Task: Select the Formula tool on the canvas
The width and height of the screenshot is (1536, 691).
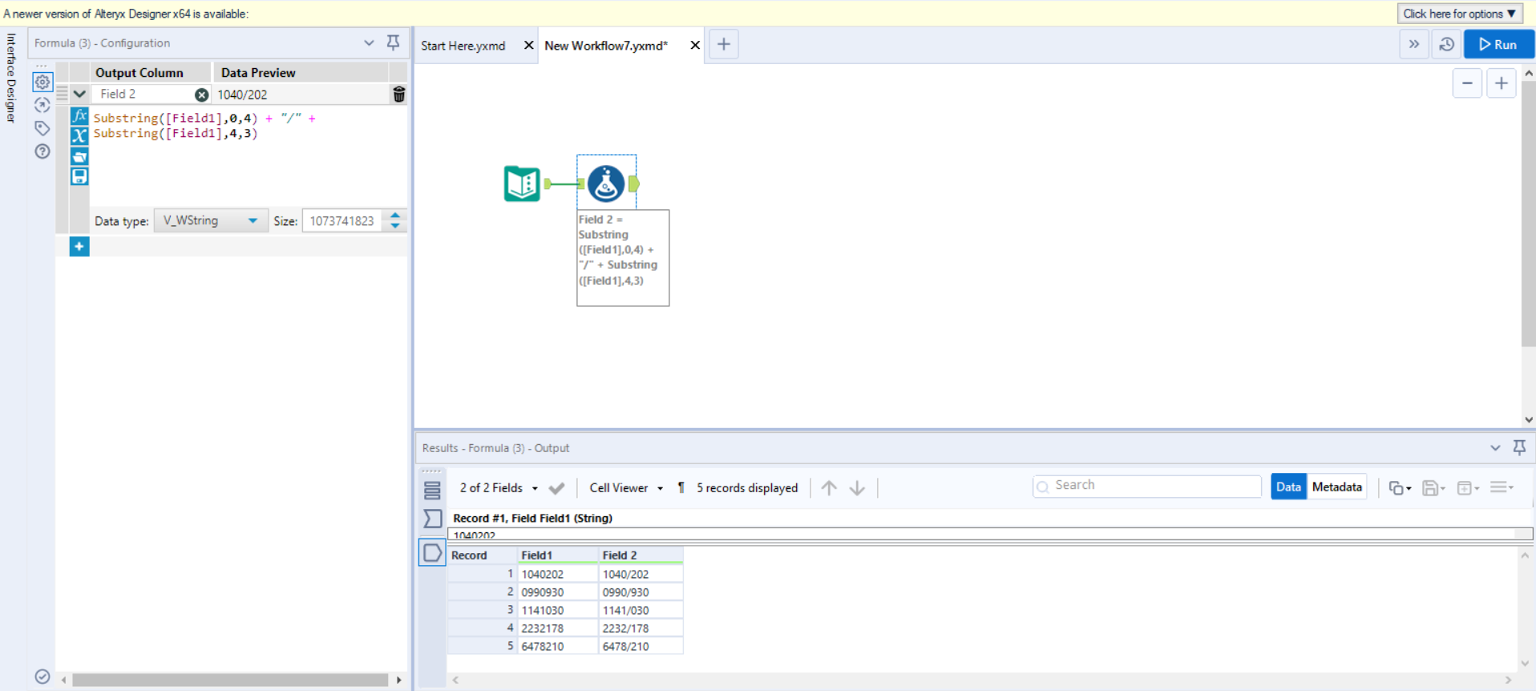Action: (606, 184)
